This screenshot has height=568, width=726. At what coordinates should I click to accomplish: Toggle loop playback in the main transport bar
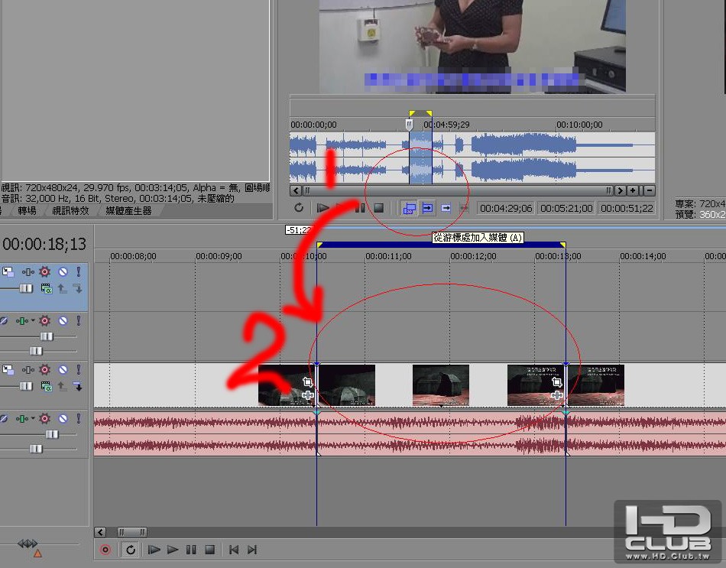tap(131, 550)
